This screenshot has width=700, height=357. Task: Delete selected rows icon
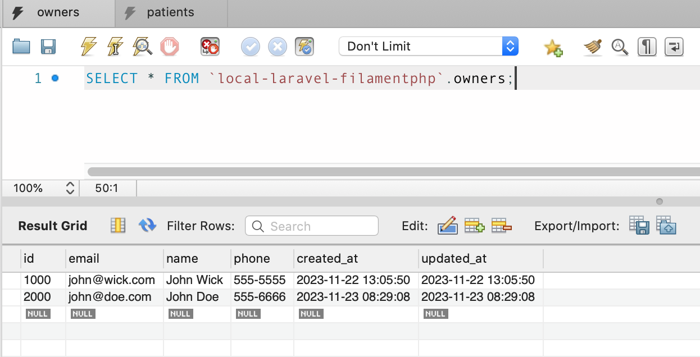coord(502,226)
